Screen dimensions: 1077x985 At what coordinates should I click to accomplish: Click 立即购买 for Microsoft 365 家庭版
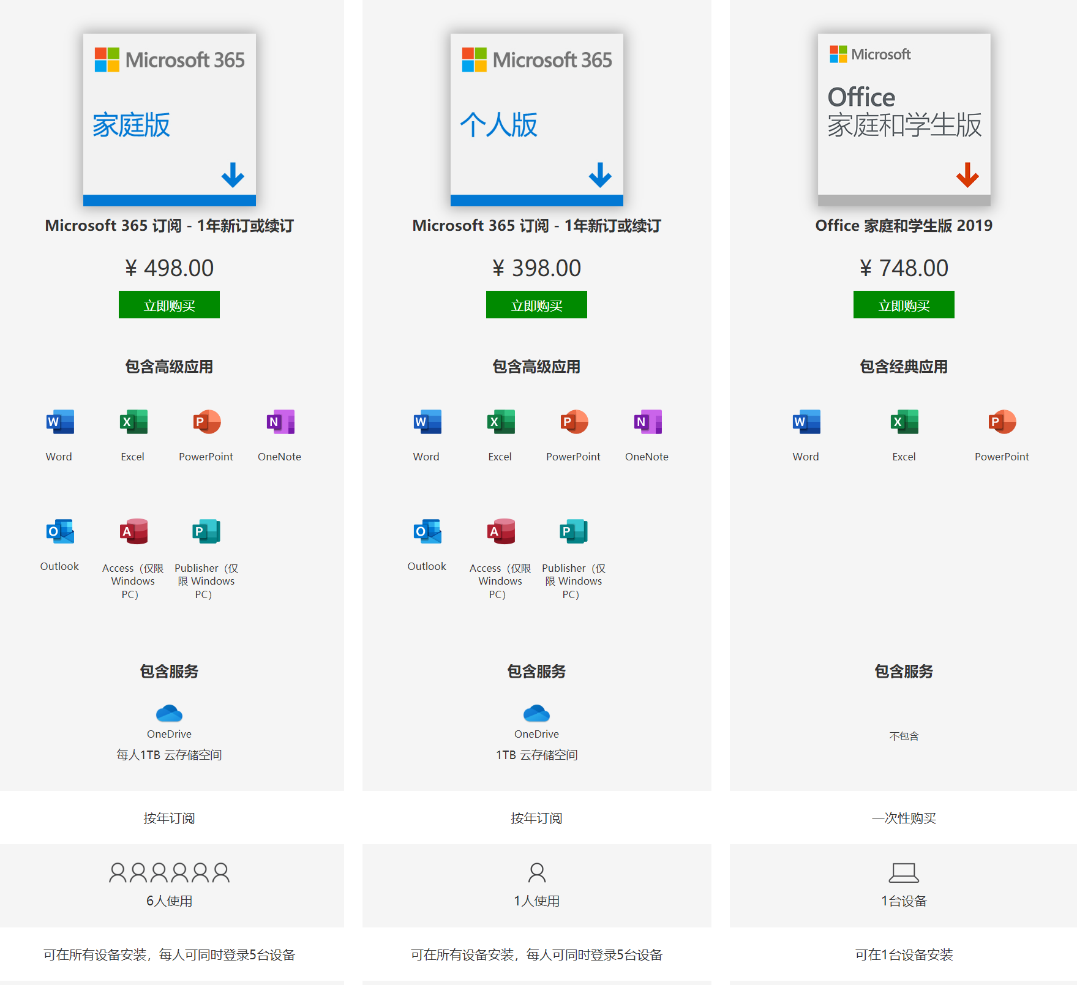pos(169,304)
